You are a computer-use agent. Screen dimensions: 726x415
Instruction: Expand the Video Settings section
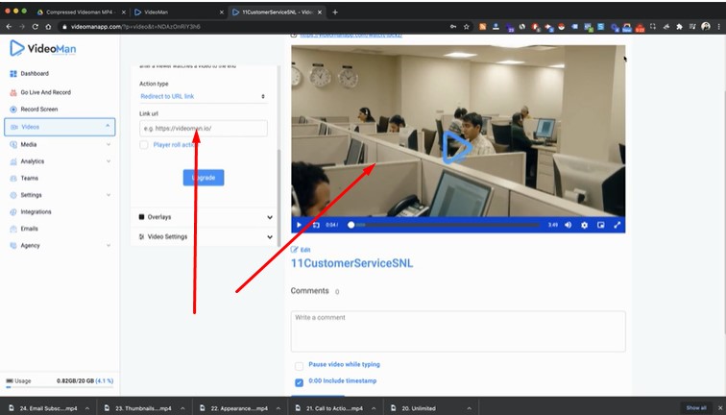(206, 236)
